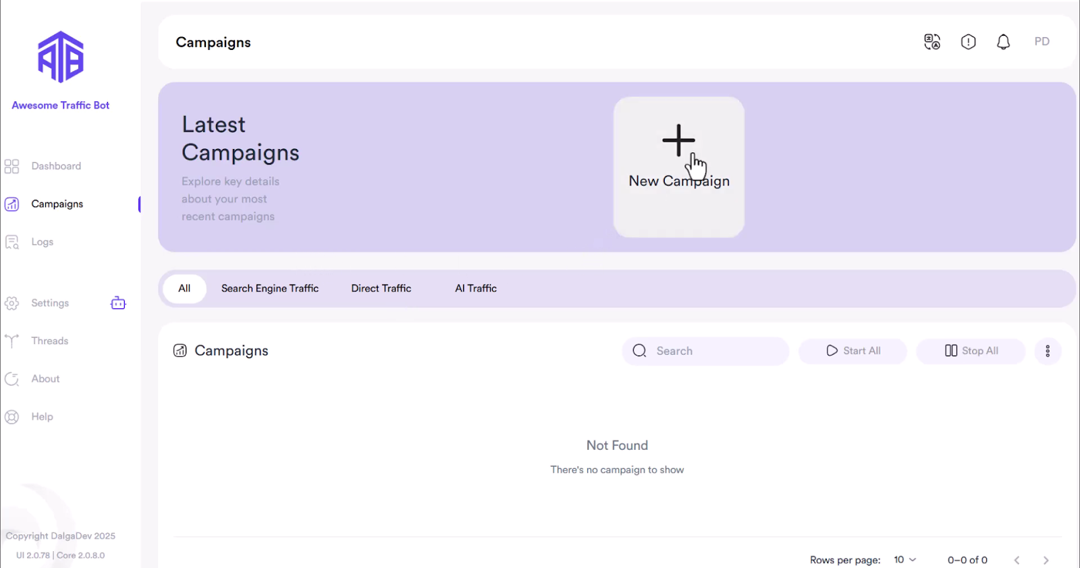Image resolution: width=1080 pixels, height=568 pixels.
Task: Click the '0–0 of 0' pagination text
Action: pyautogui.click(x=967, y=560)
